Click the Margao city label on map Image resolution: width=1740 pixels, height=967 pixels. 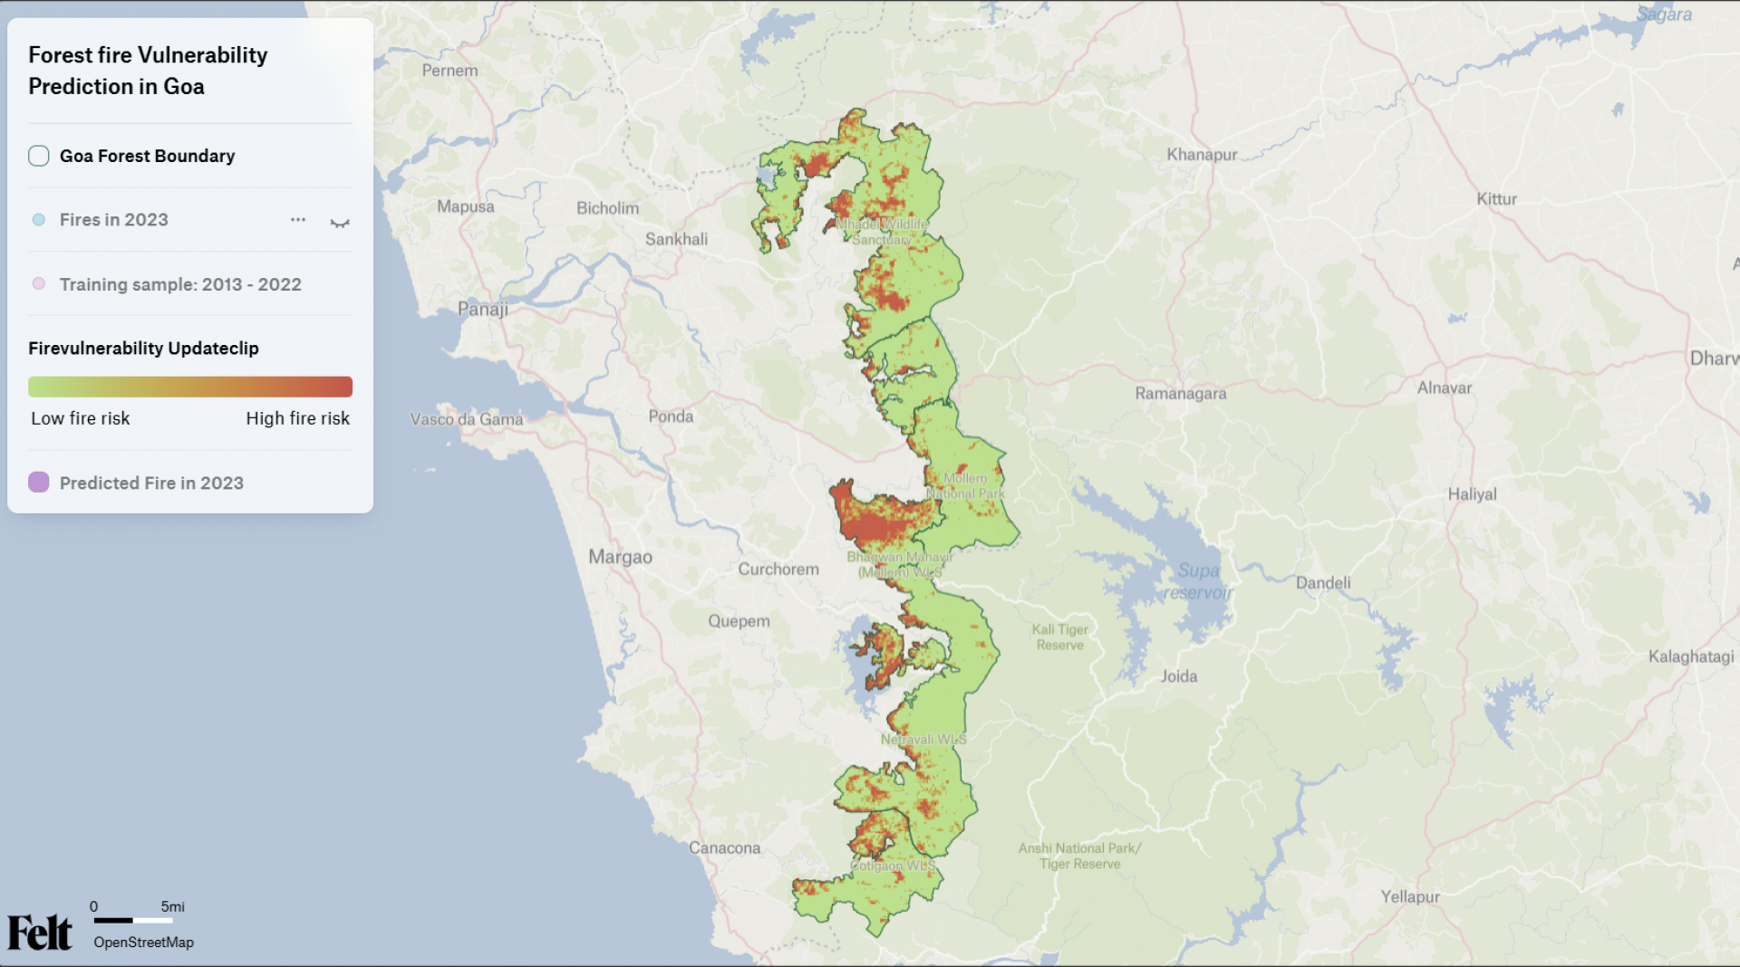[620, 557]
